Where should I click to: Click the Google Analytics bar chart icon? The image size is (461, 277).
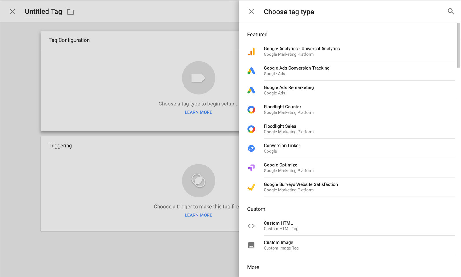click(x=251, y=52)
